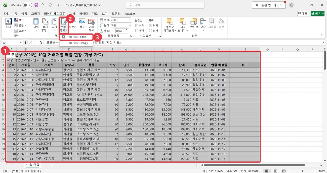
Task: Check 눈금선 인쇄 checkbox
Action: (137, 30)
